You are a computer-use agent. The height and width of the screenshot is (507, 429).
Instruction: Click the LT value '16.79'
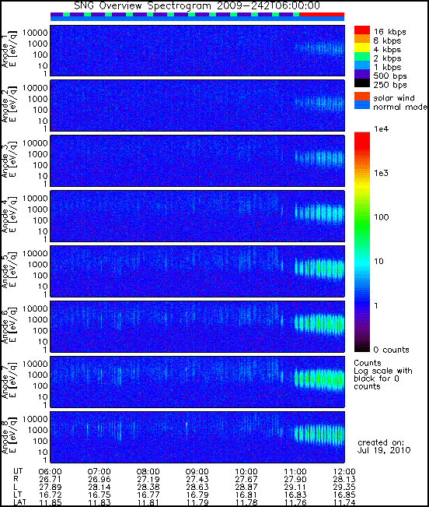(x=197, y=495)
